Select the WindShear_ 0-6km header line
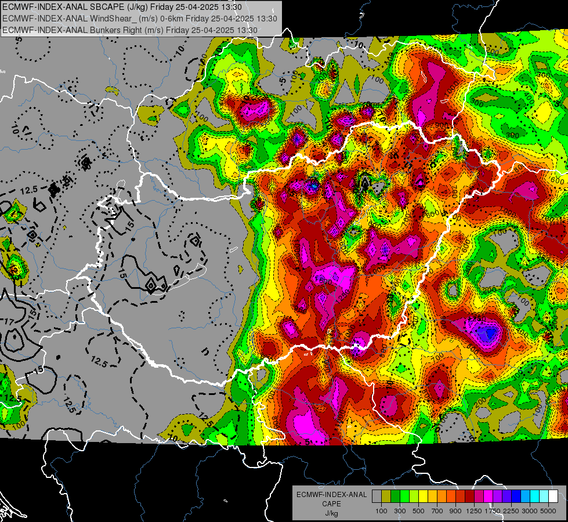 pyautogui.click(x=140, y=19)
